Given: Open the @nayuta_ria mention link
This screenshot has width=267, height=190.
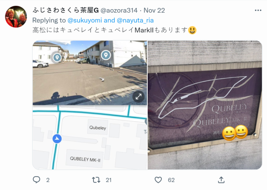Looking at the screenshot, I should tap(135, 20).
